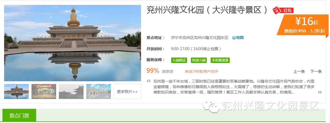Click the 手机极速退 service tag
Image resolution: width=330 pixels, height=123 pixels.
[220, 60]
